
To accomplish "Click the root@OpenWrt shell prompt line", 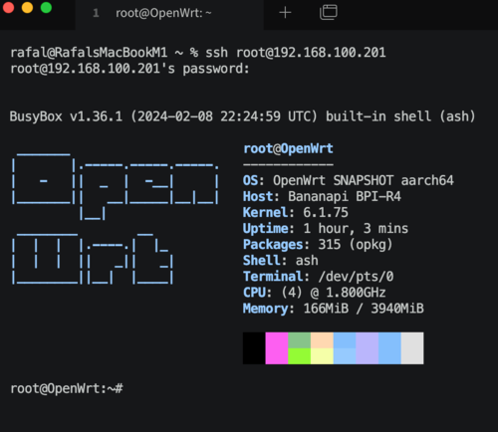I will tap(67, 388).
